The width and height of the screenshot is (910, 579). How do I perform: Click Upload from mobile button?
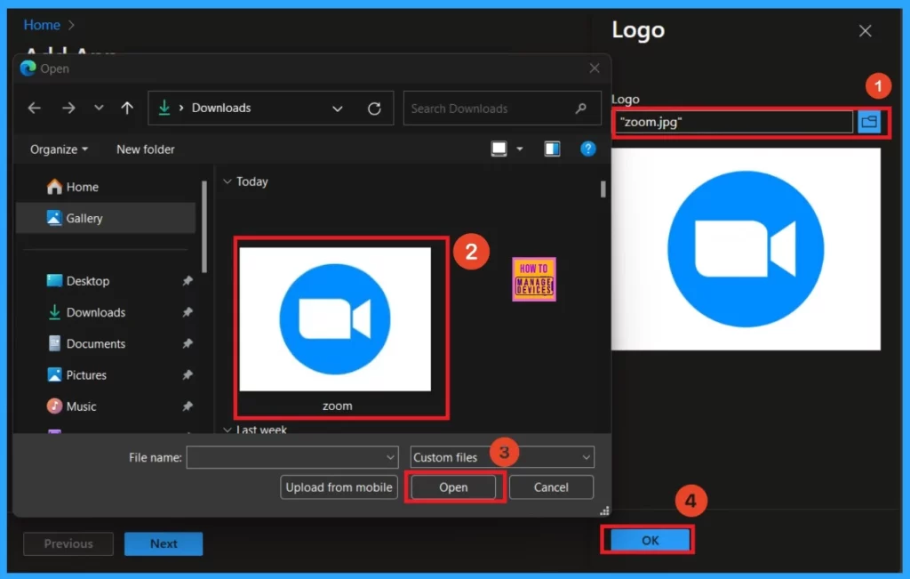point(339,487)
